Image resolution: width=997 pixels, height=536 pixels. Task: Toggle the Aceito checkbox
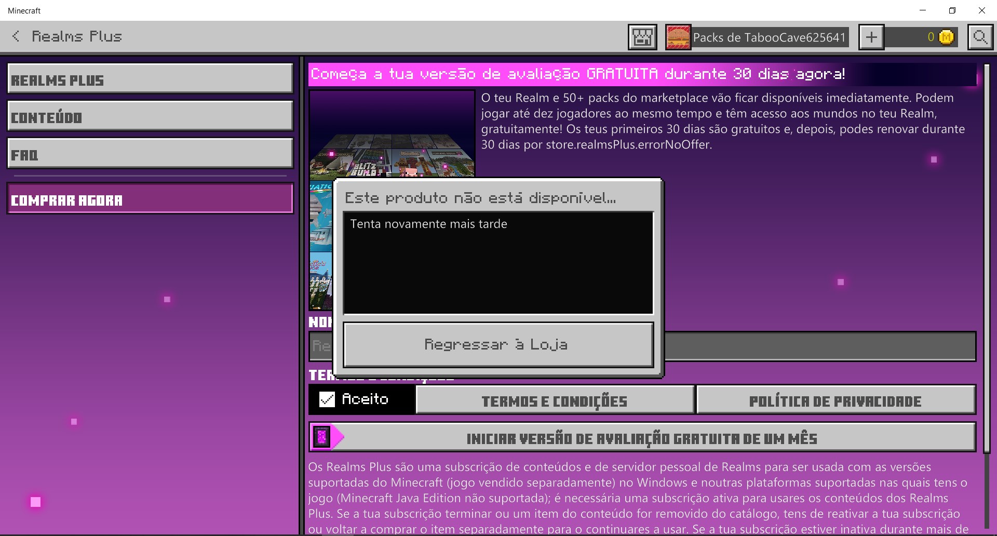327,399
